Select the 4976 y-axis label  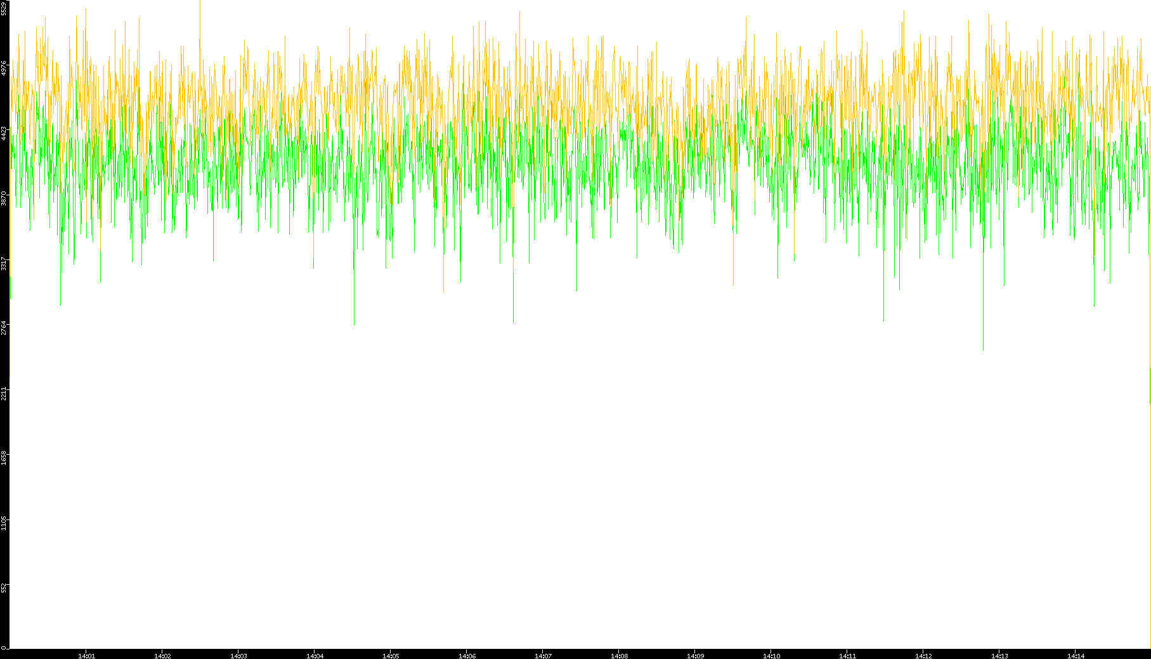coord(4,68)
